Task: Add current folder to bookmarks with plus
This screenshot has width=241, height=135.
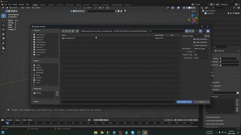Action: coord(57,92)
